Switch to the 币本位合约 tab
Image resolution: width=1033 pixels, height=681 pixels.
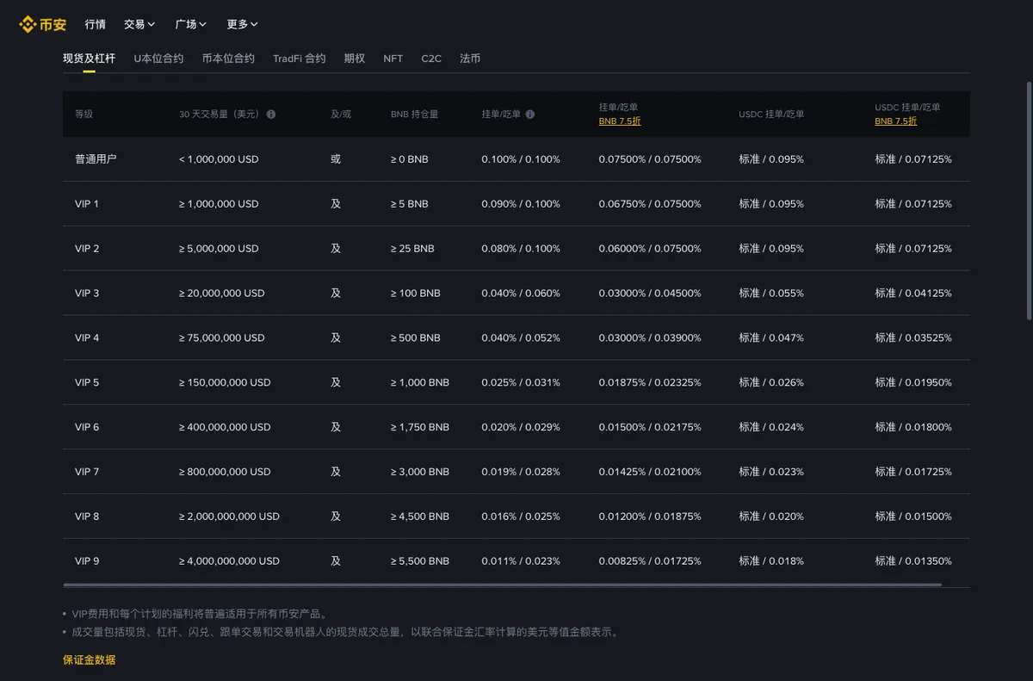tap(228, 59)
